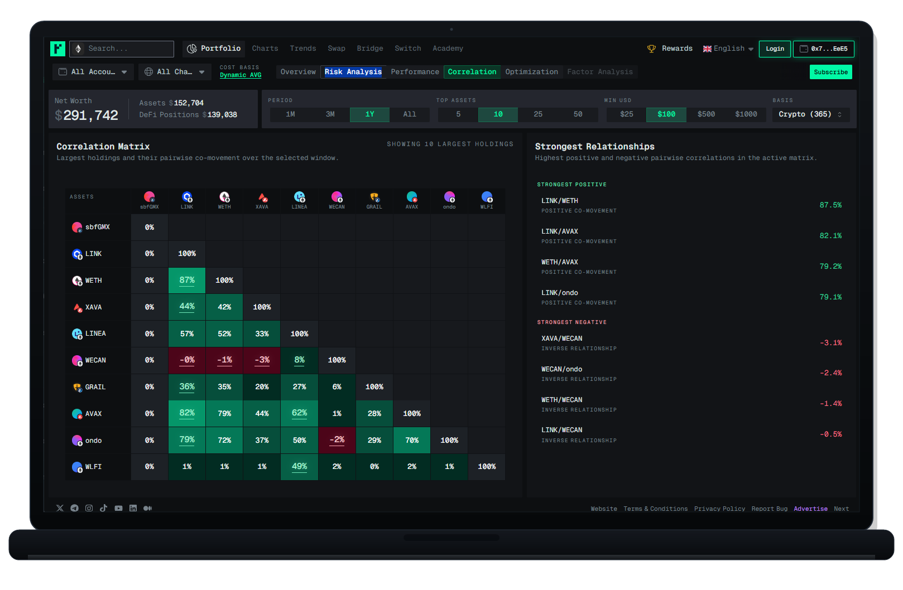This screenshot has width=903, height=590.
Task: Click the Ethereum icon beside search
Action: (78, 49)
